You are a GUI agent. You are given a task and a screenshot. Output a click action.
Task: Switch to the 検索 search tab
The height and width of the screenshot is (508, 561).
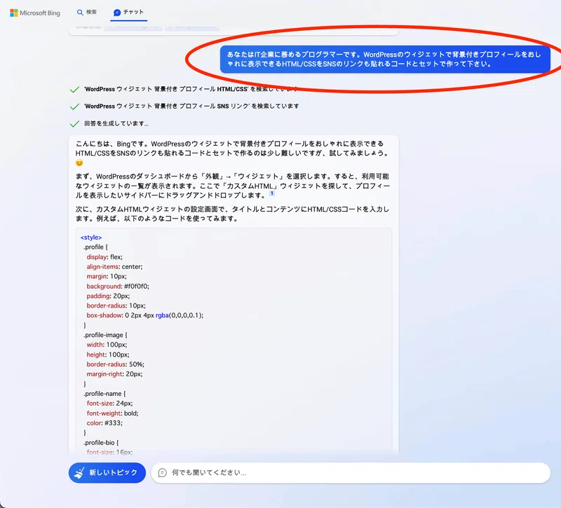pyautogui.click(x=86, y=12)
